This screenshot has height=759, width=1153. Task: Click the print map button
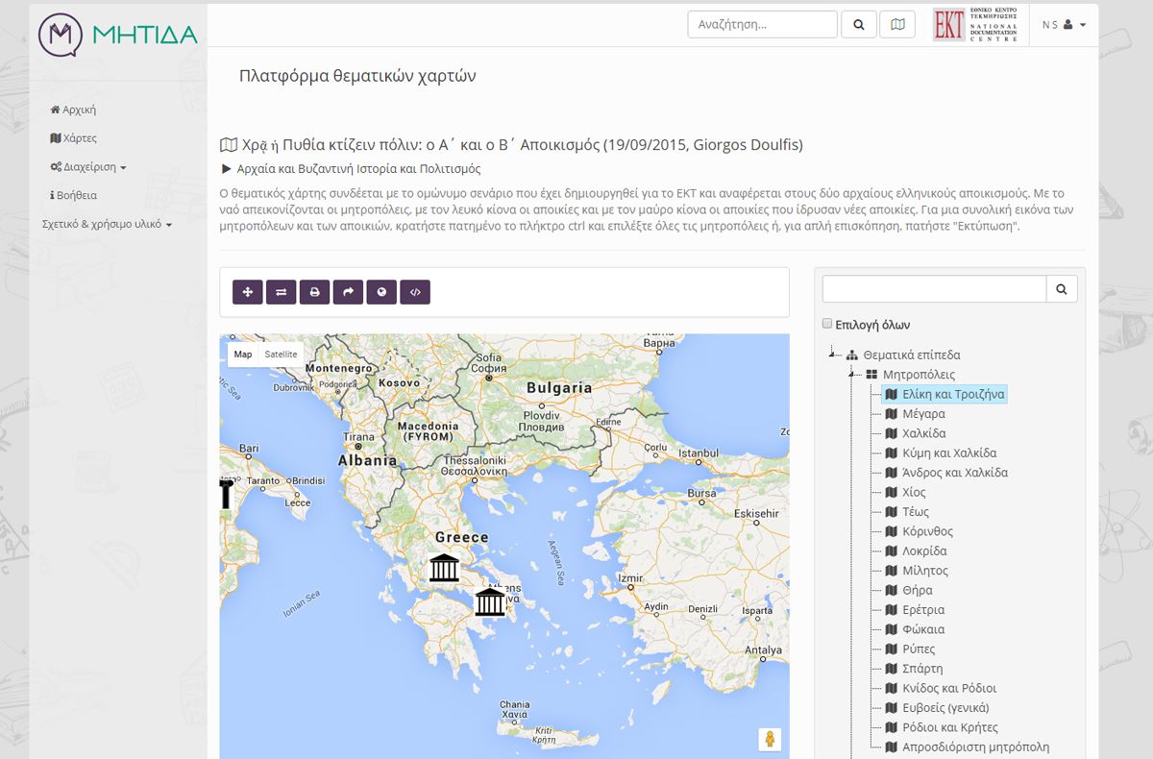coord(314,292)
